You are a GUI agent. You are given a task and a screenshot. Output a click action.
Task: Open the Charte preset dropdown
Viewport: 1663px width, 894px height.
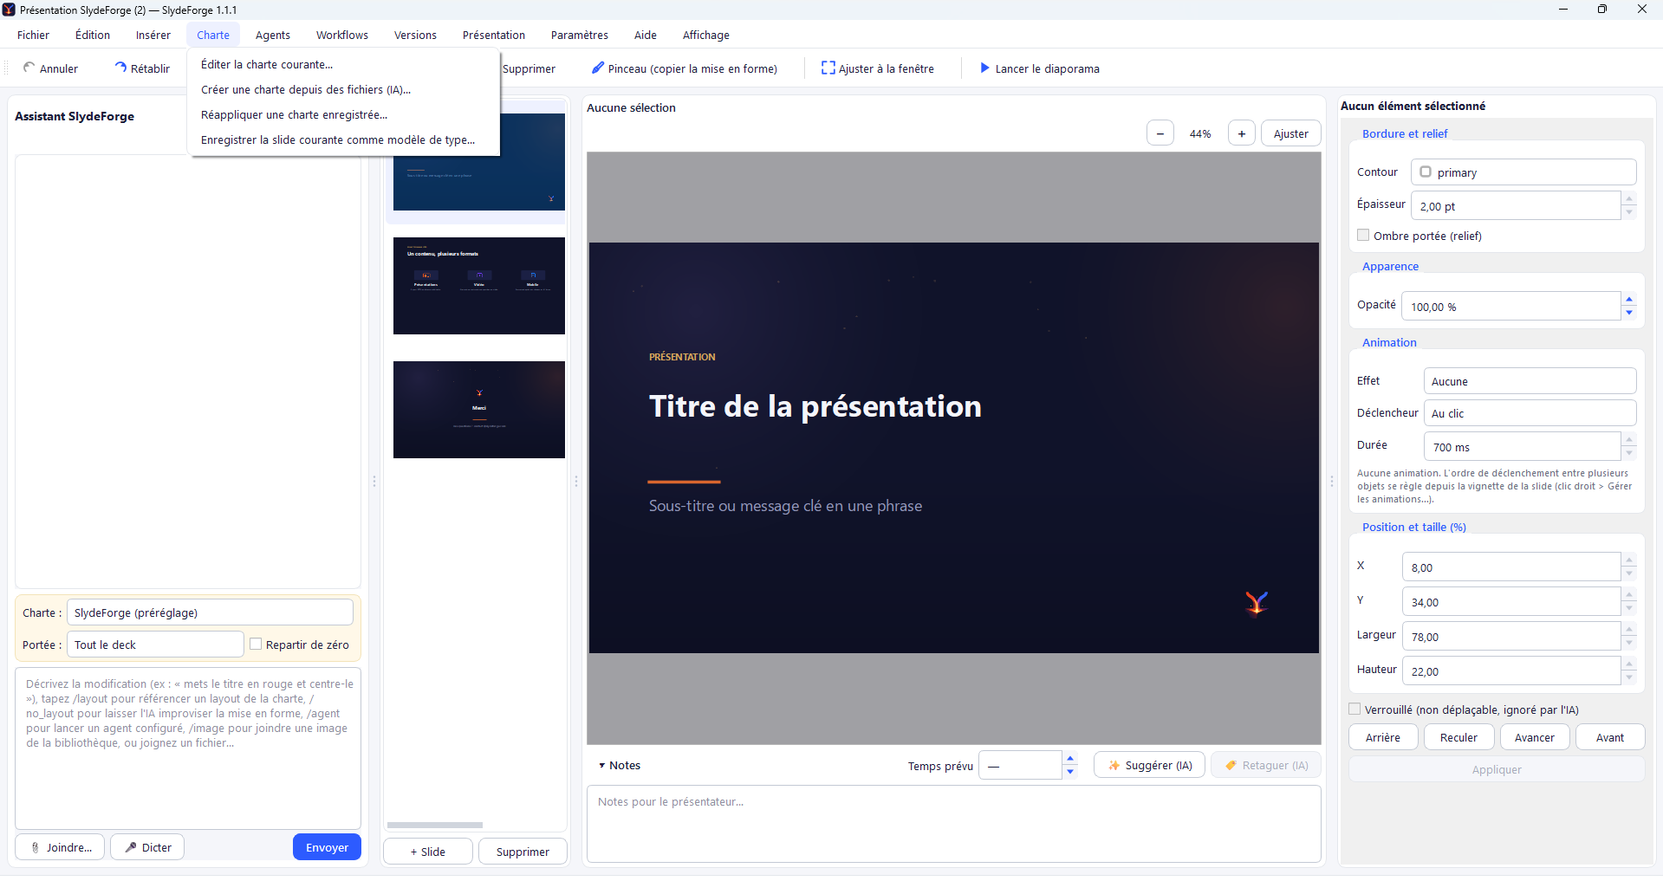[210, 612]
